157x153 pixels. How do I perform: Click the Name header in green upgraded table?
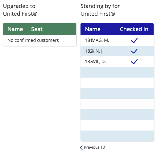click(15, 29)
